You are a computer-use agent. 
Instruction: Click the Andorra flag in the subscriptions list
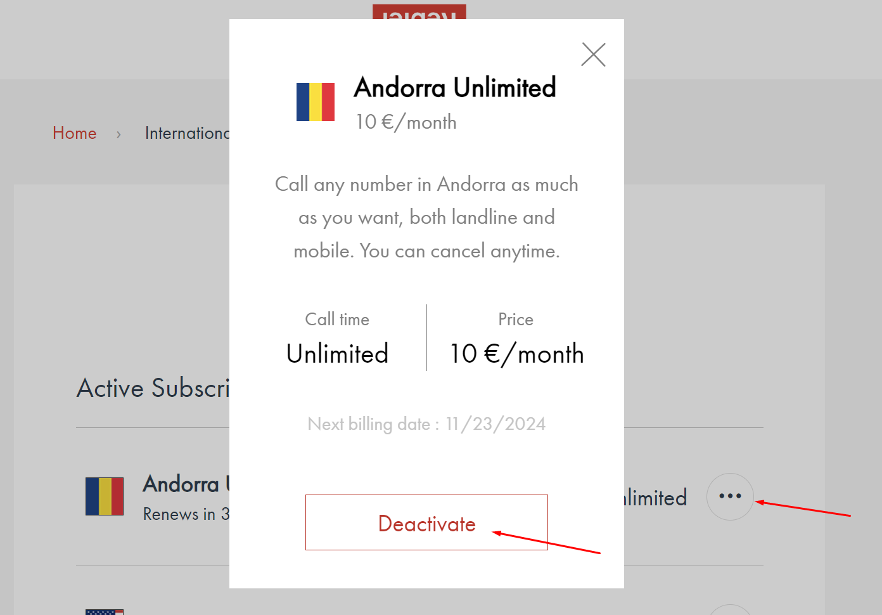pos(105,496)
